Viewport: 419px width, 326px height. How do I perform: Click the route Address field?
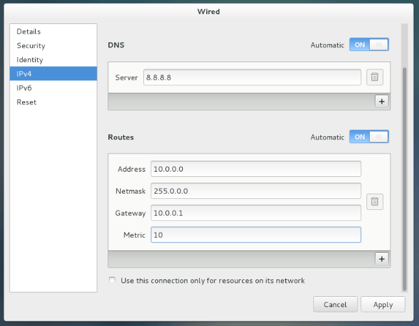click(256, 169)
